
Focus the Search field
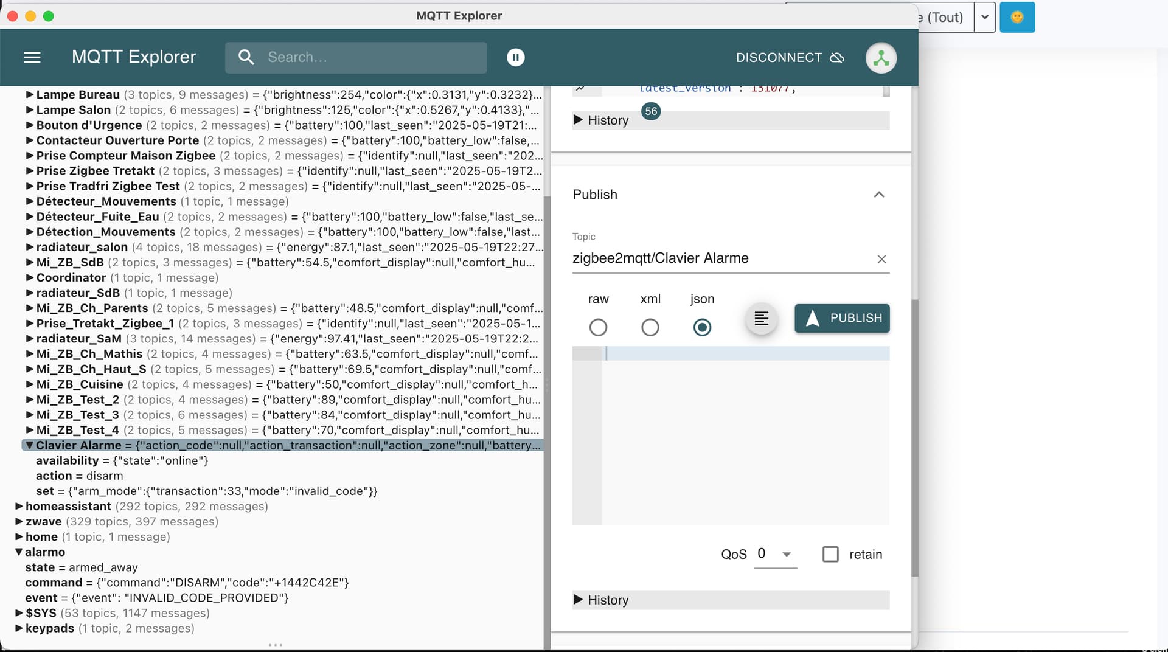(x=356, y=57)
